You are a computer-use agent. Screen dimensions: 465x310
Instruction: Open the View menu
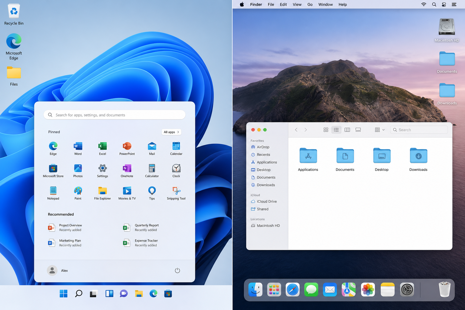click(297, 5)
